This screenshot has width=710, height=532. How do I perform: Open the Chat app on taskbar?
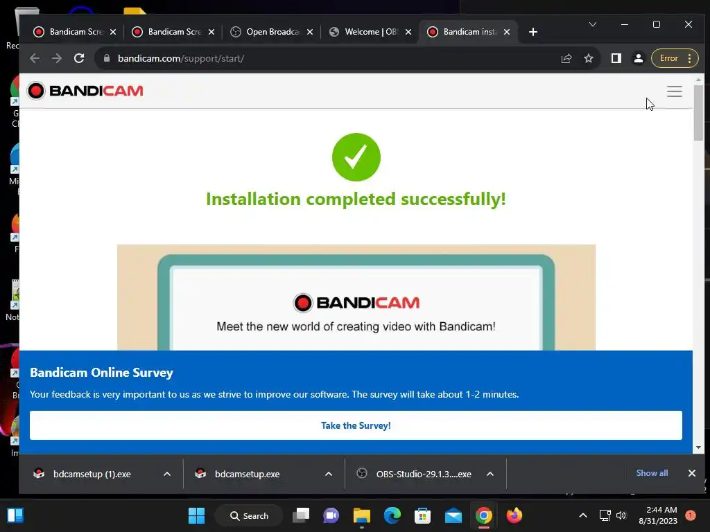(331, 515)
